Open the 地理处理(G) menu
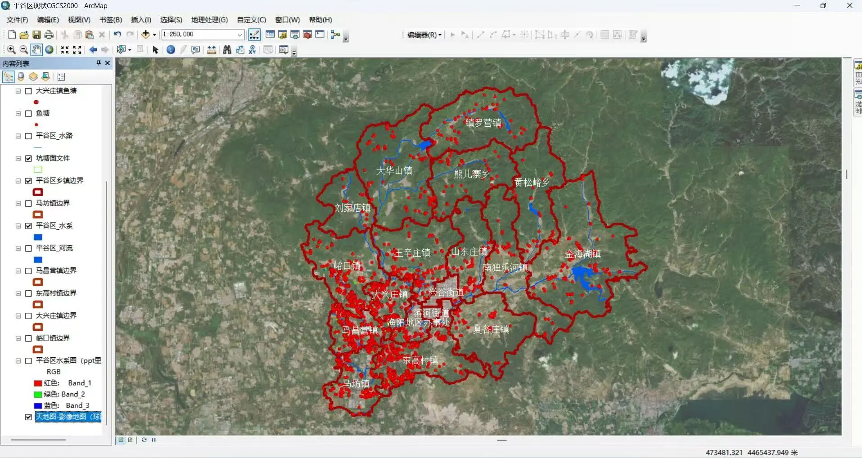 209,20
